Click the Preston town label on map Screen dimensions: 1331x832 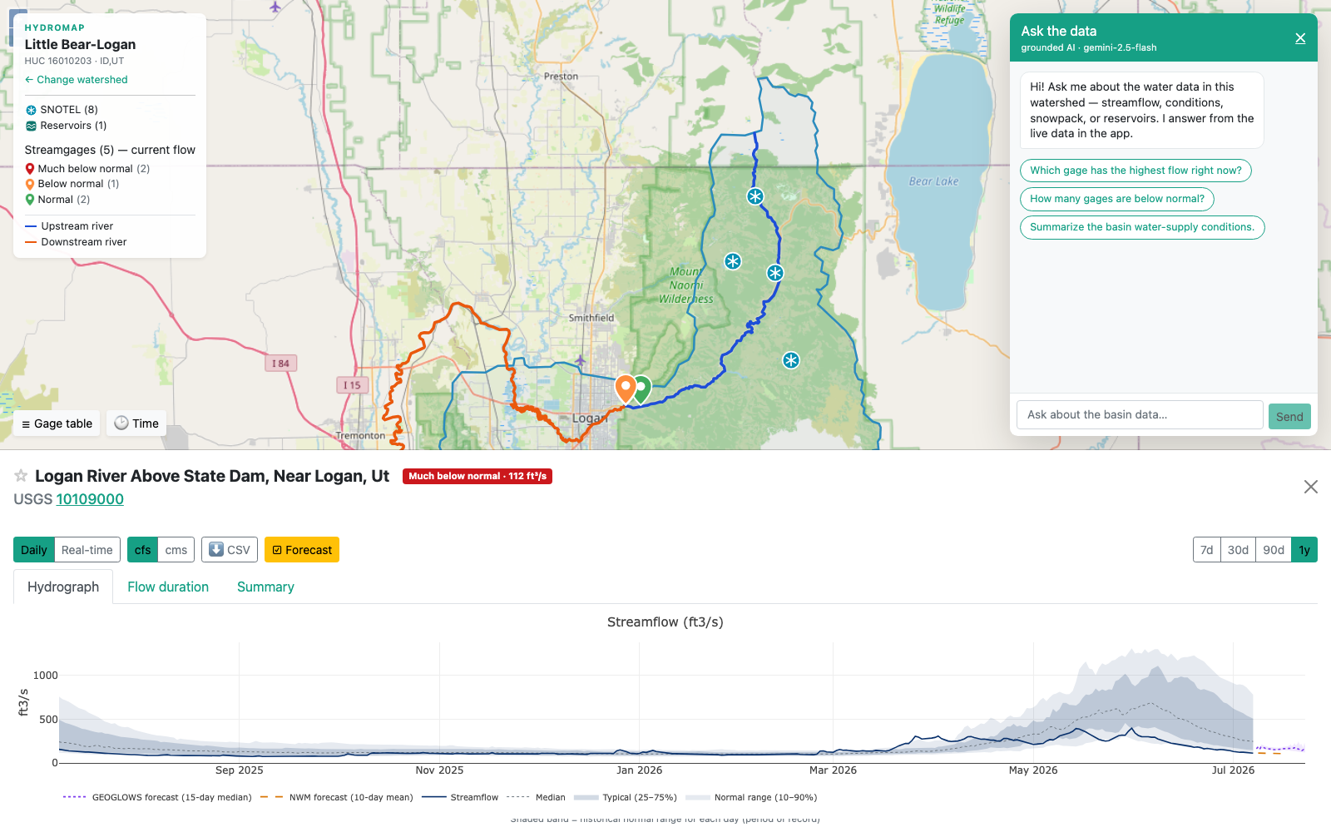(561, 77)
